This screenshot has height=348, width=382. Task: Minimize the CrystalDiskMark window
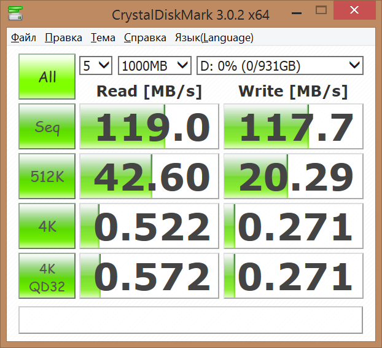coord(297,14)
